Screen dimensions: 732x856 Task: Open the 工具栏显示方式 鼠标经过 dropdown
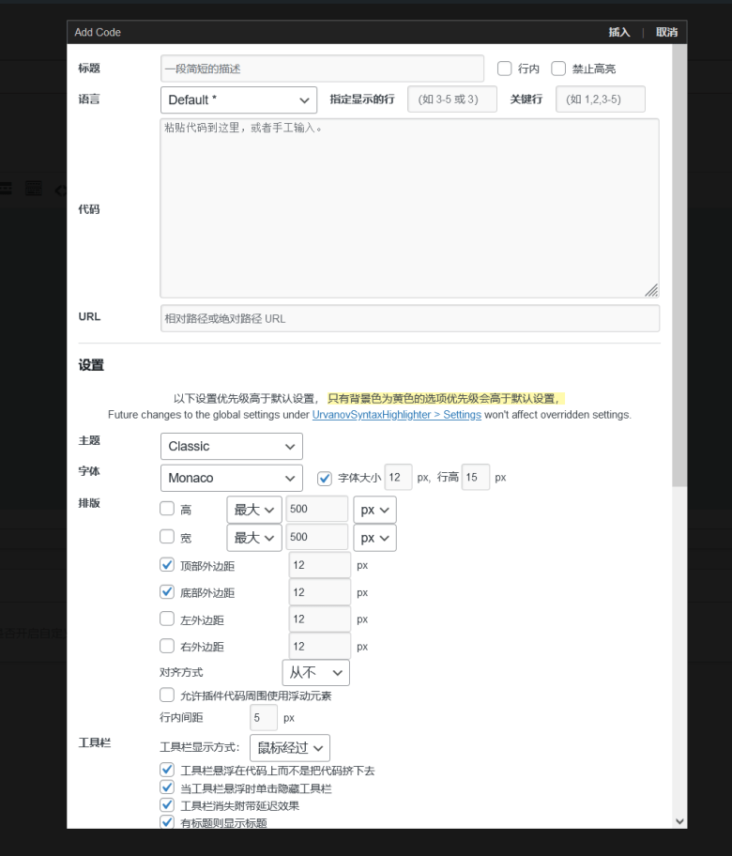click(290, 748)
